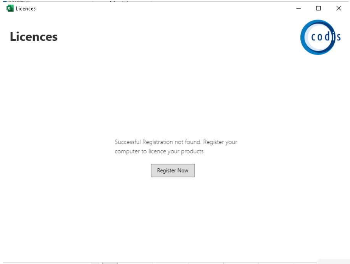The height and width of the screenshot is (264, 350).
Task: Click the large bold Licences heading
Action: 34,37
